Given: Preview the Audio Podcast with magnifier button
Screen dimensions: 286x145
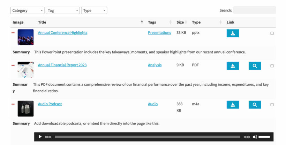Looking at the screenshot, I should 255,105.
